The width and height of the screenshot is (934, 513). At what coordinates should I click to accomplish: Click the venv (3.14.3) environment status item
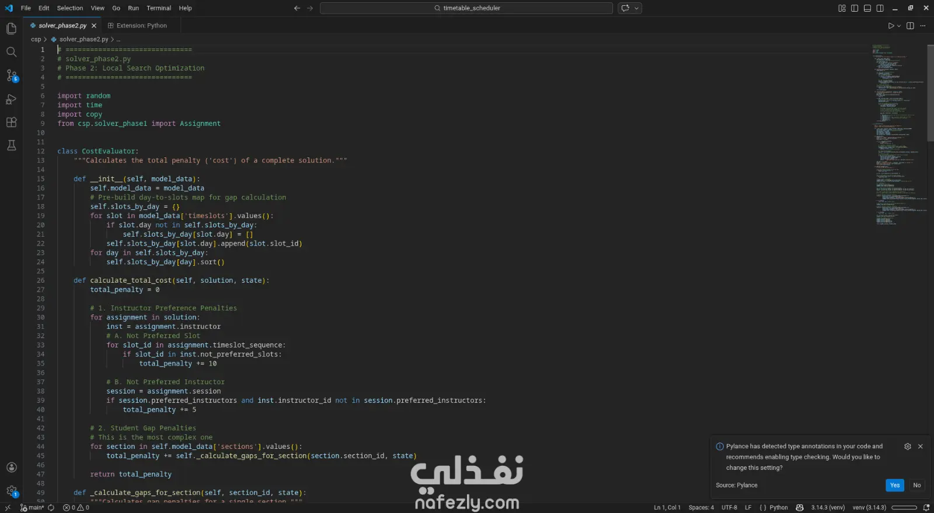point(869,508)
